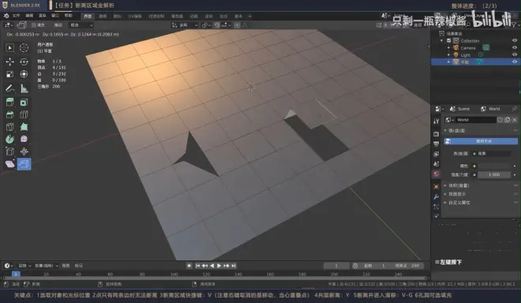Viewport: 521px width, 303px height.
Task: Select the Measure ruler tool
Action: (24, 88)
